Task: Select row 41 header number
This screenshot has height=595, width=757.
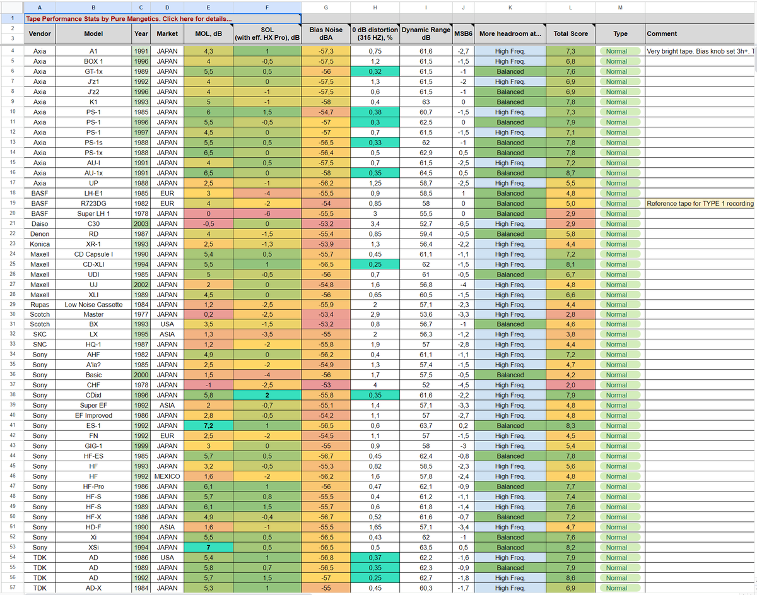Action: 11,426
